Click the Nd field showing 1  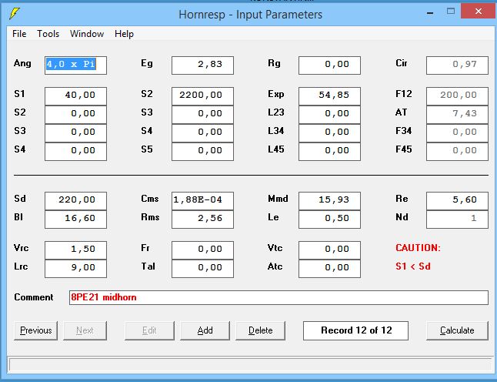coord(457,219)
